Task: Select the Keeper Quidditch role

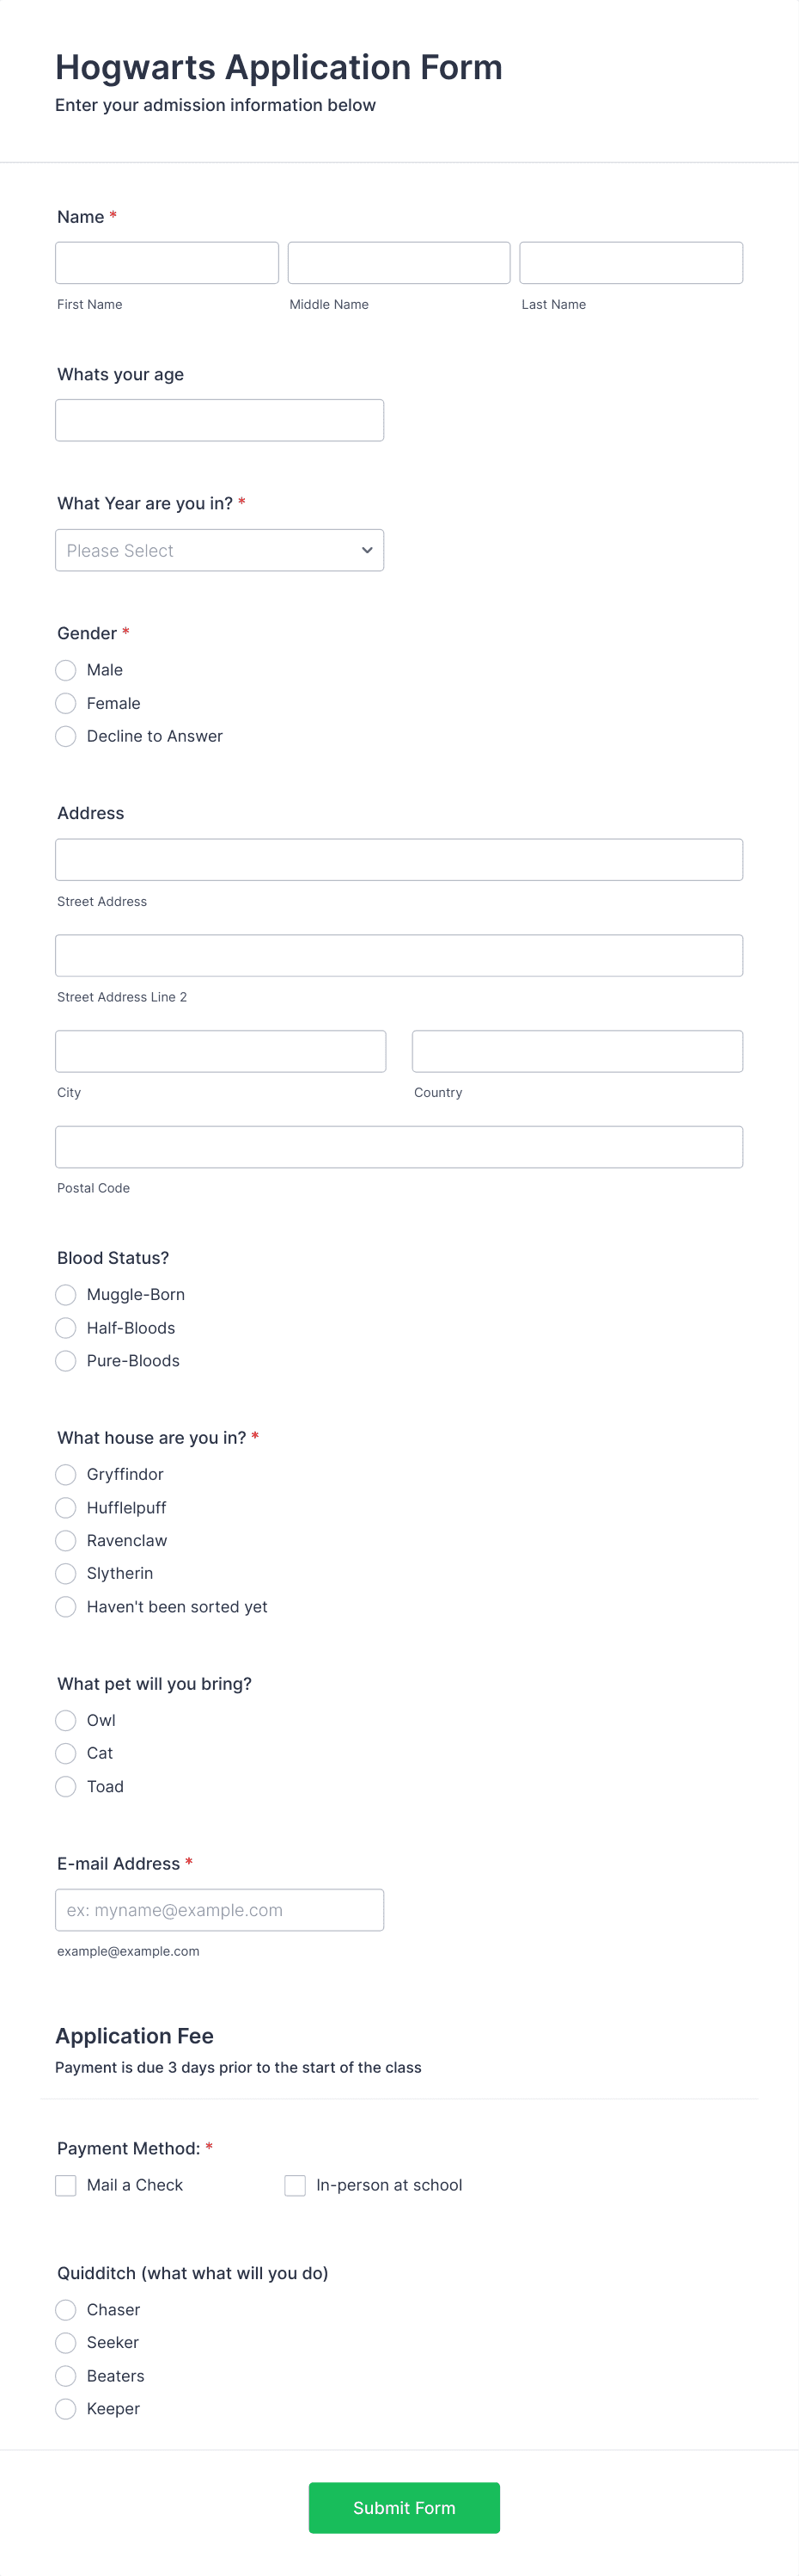Action: pos(65,2409)
